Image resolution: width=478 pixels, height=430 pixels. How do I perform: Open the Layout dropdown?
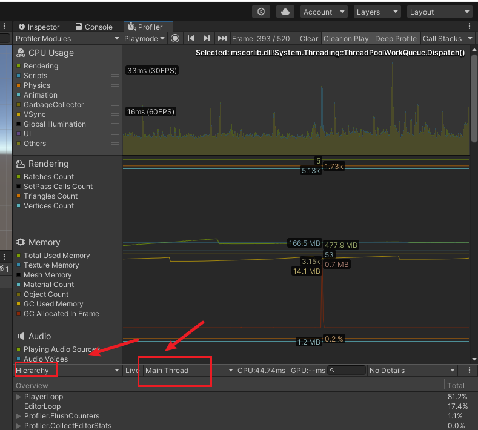coord(440,12)
